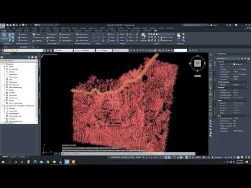Click the Feature Line ribbon tool
The height and width of the screenshot is (188, 251).
point(38,38)
